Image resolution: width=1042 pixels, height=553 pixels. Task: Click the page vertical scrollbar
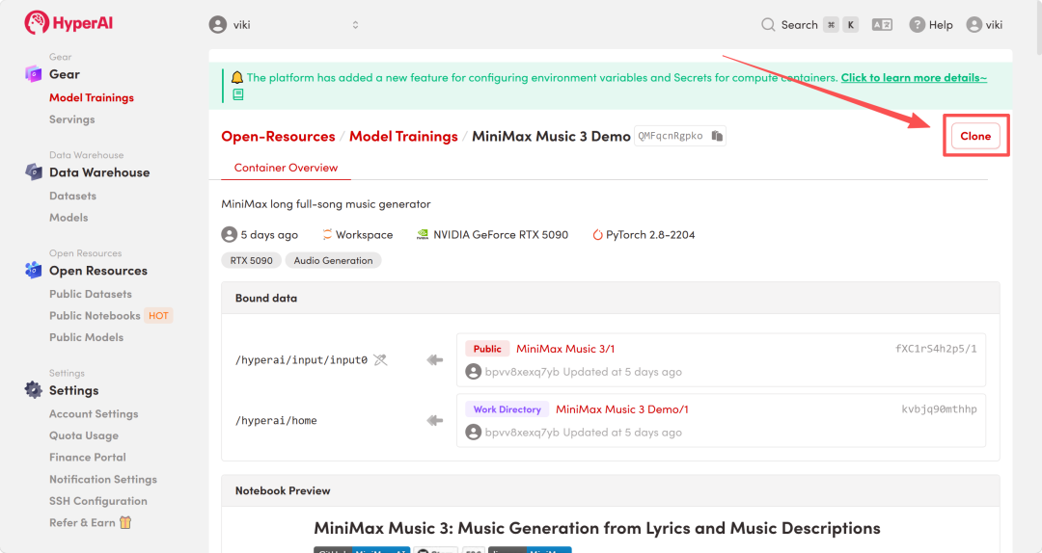pyautogui.click(x=1038, y=29)
